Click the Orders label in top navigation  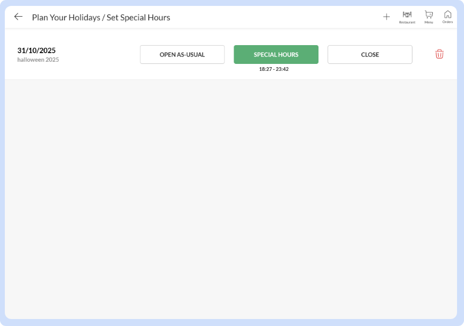pyautogui.click(x=447, y=22)
